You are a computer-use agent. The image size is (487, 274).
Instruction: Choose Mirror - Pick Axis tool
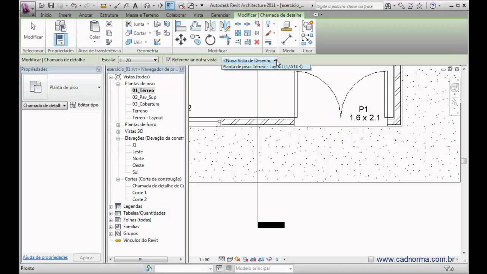210,26
